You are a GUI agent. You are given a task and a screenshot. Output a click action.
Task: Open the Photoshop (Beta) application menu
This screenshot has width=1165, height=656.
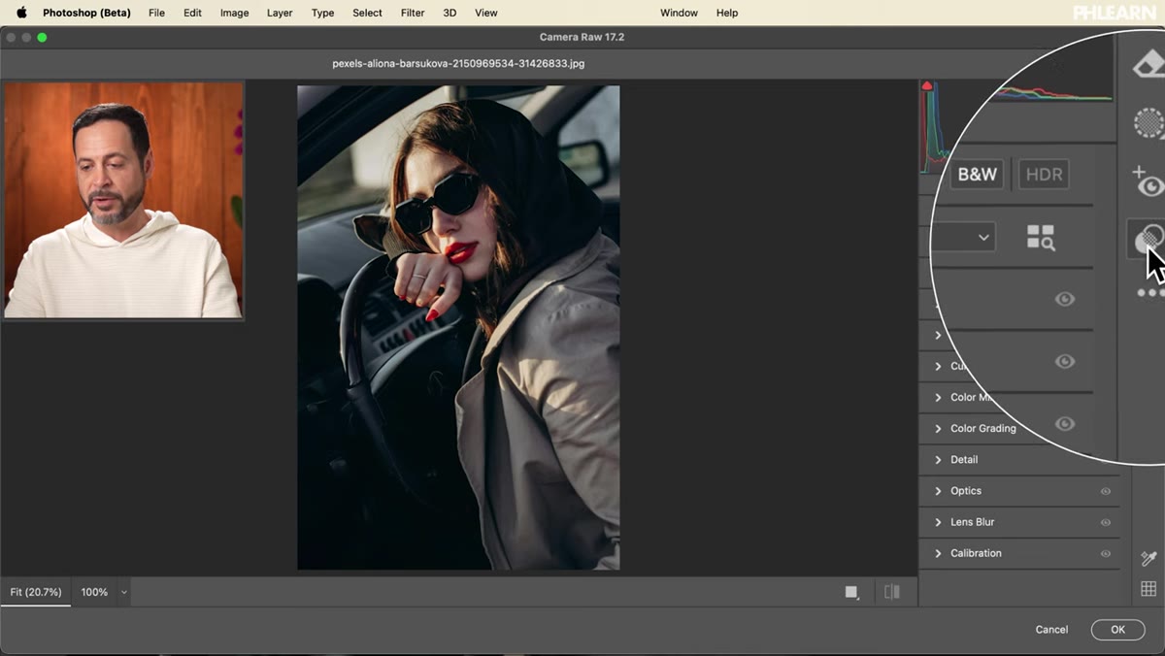click(86, 13)
